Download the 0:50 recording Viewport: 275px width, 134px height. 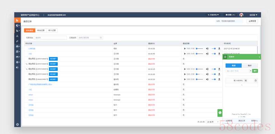click(x=219, y=74)
